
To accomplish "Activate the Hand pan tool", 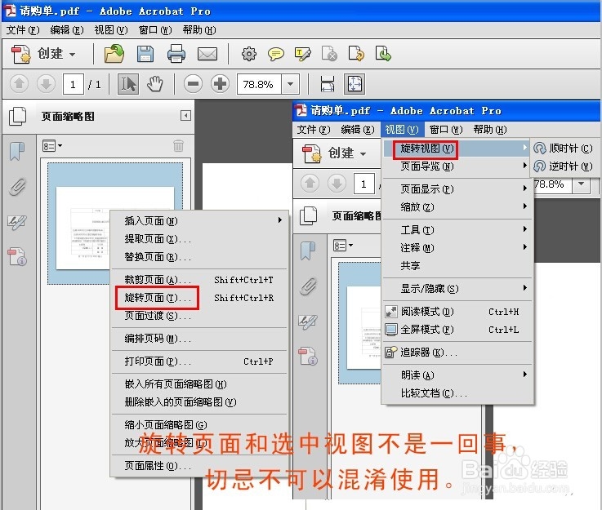I will (x=155, y=83).
